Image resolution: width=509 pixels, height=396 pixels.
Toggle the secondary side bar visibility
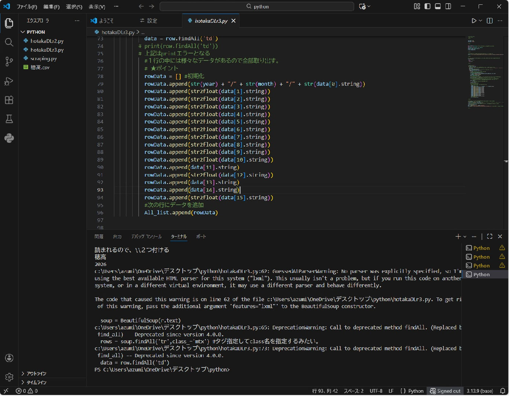click(x=448, y=7)
